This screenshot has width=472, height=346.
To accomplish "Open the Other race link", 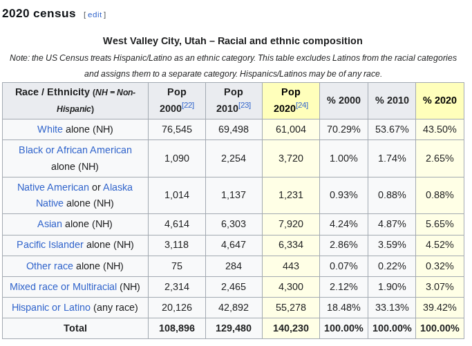I will coord(50,266).
